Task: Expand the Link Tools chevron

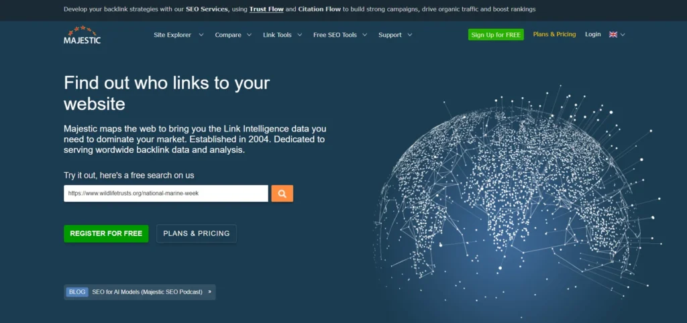Action: click(x=300, y=35)
